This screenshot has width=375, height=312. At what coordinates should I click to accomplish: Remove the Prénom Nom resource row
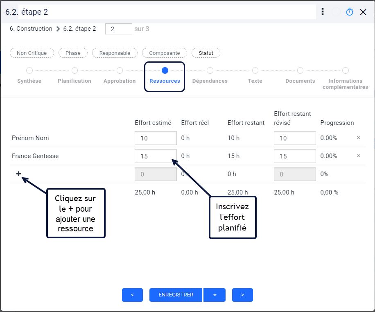[x=359, y=138]
